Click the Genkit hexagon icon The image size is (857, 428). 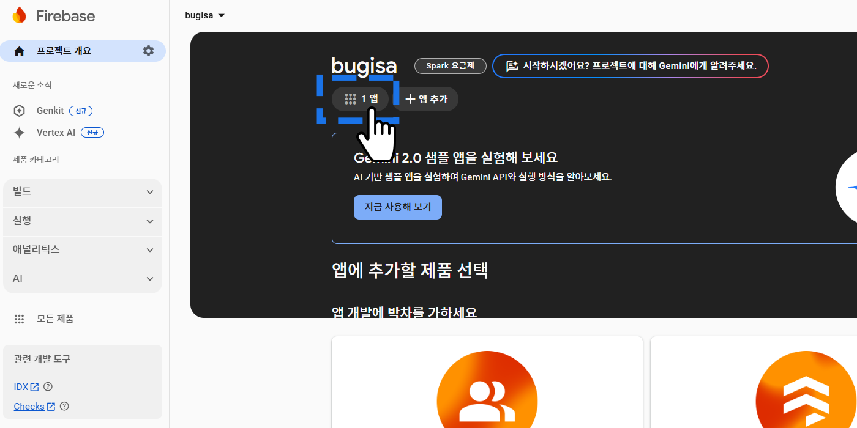tap(20, 111)
